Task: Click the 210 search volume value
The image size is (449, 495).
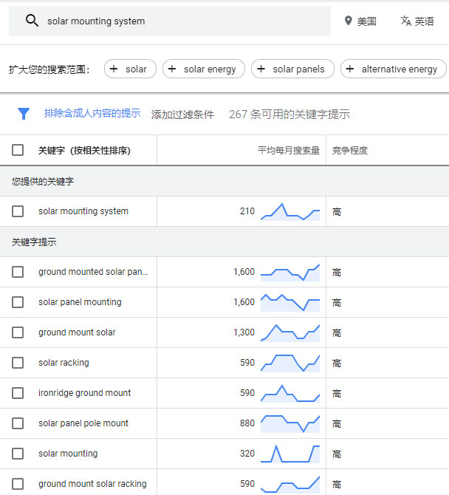Action: (x=247, y=211)
